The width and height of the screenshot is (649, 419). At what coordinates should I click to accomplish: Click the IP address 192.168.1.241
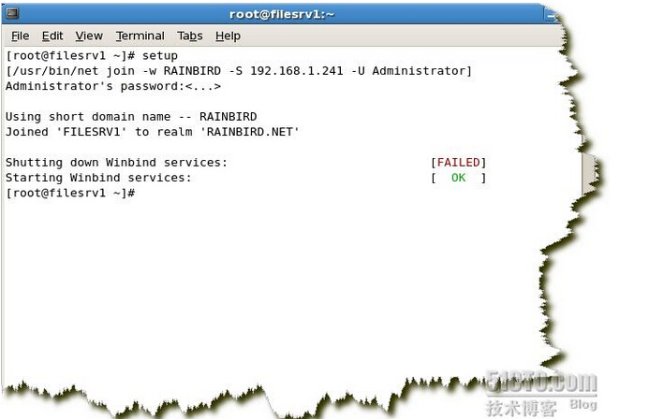(296, 71)
